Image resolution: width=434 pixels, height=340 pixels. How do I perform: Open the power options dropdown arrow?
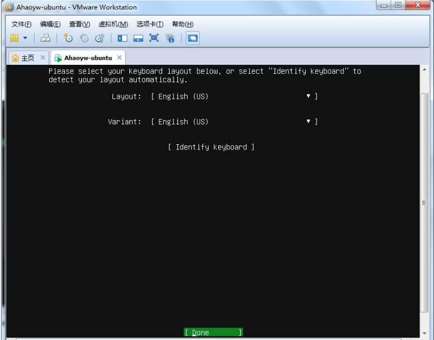[25, 38]
